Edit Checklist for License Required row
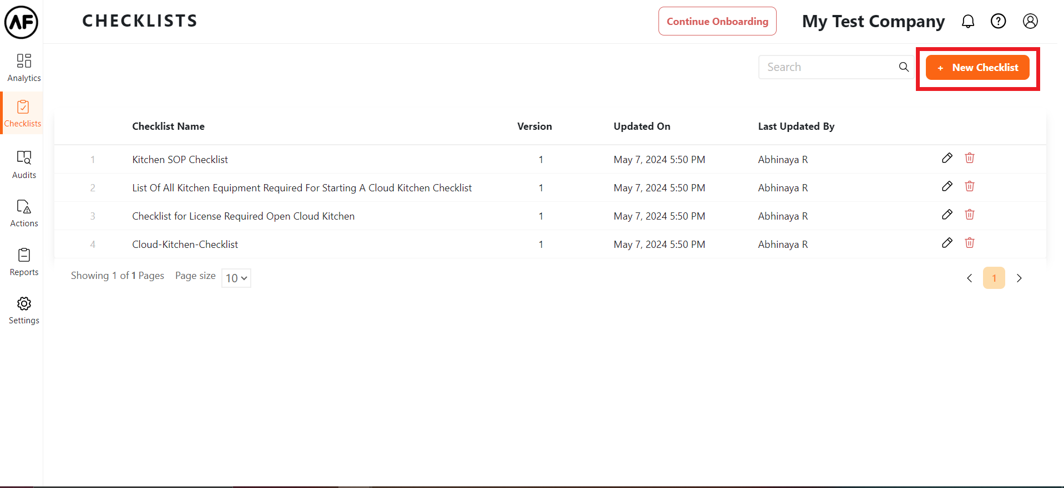Viewport: 1064px width, 488px height. tap(947, 215)
